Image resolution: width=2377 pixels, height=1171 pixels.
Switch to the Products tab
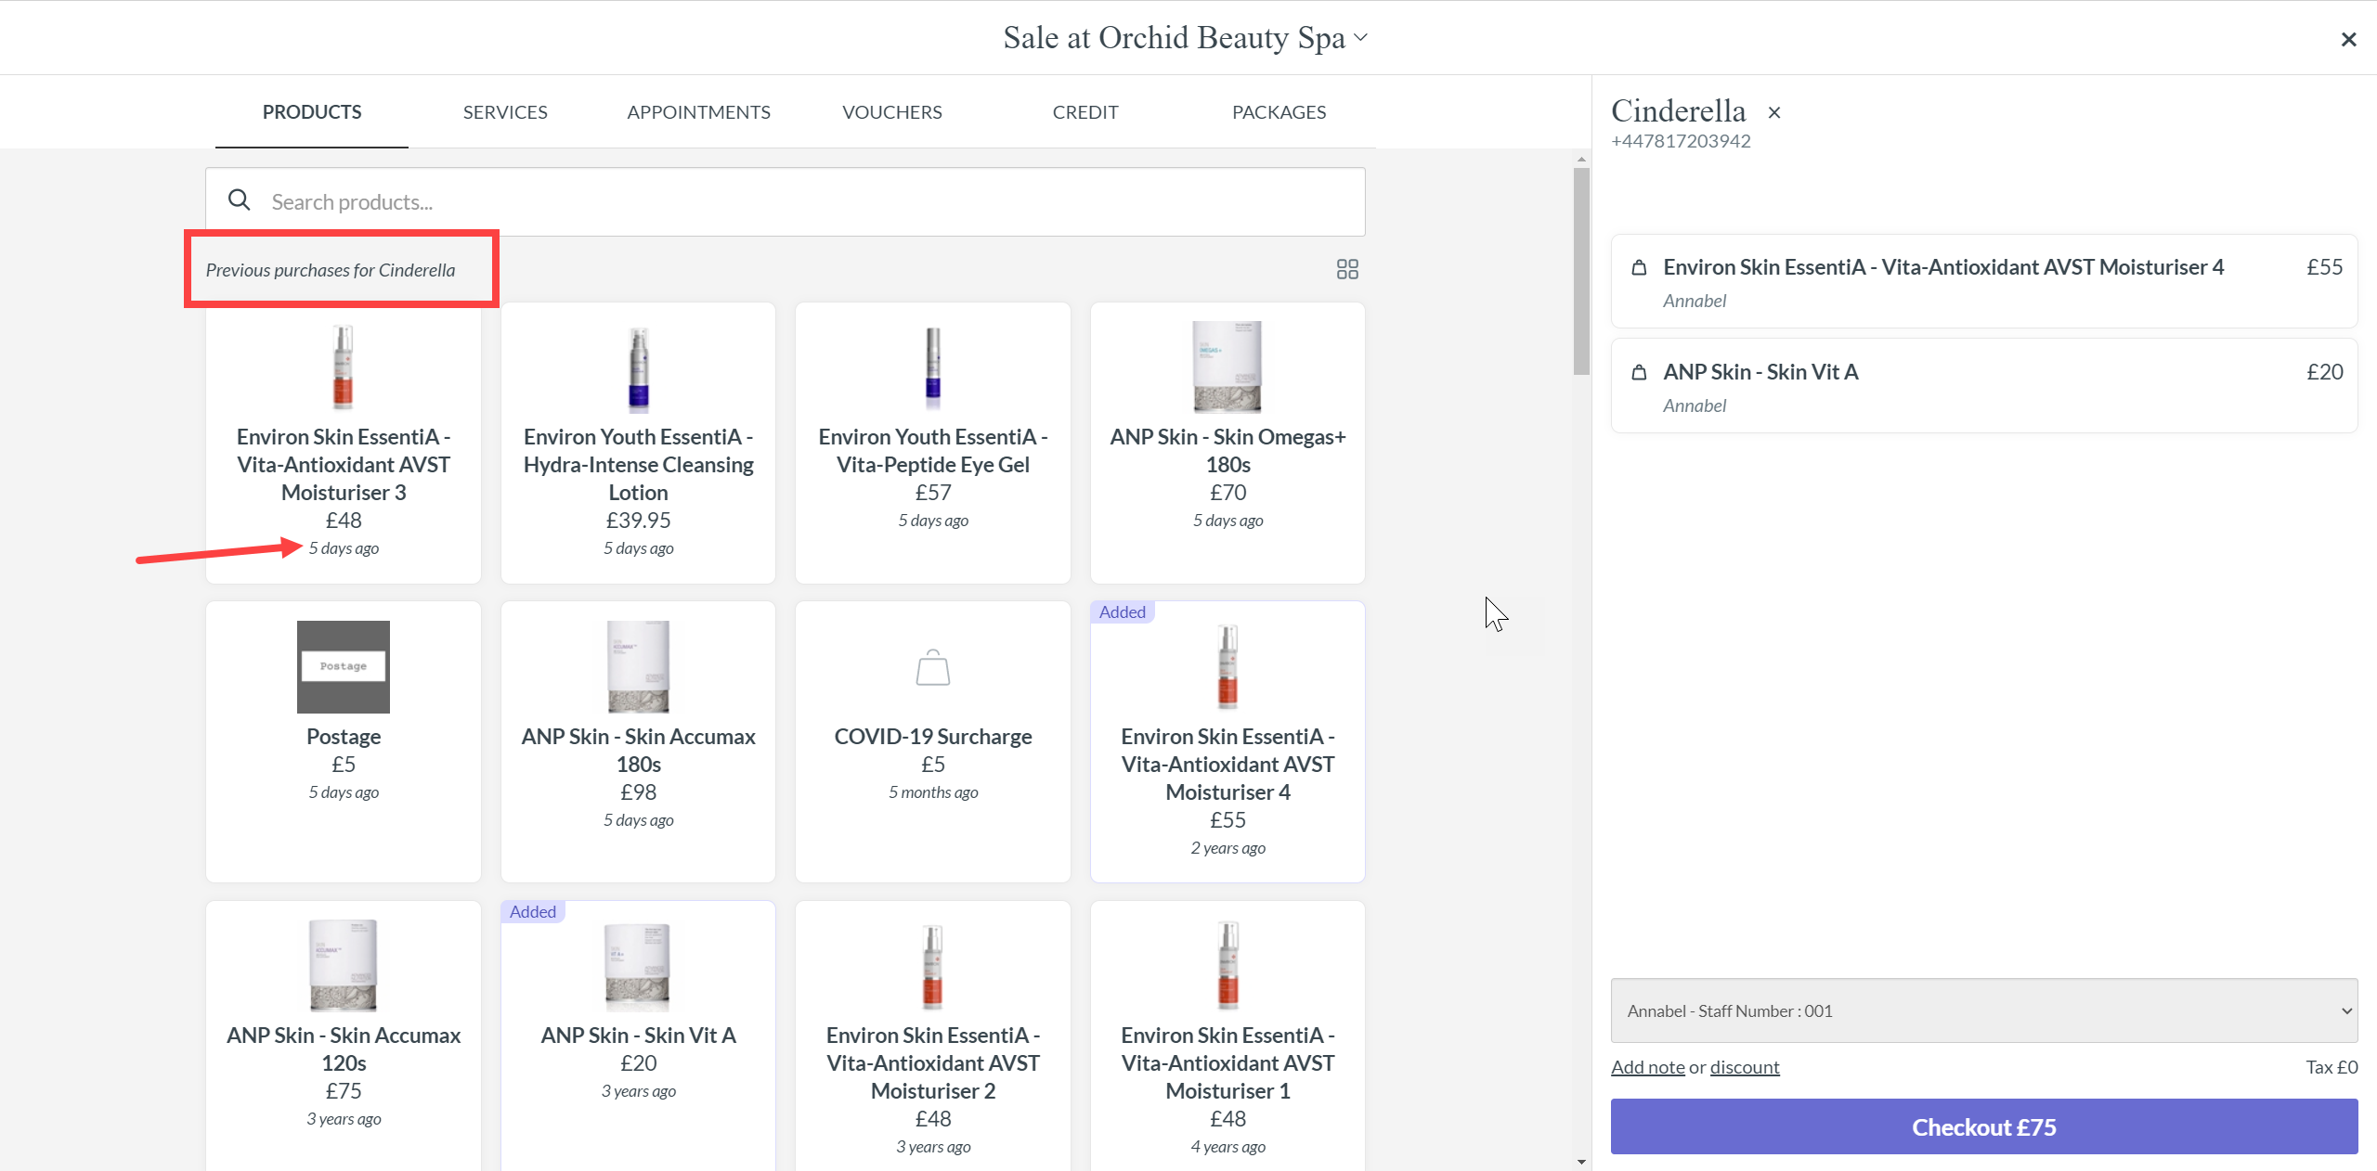(x=312, y=111)
